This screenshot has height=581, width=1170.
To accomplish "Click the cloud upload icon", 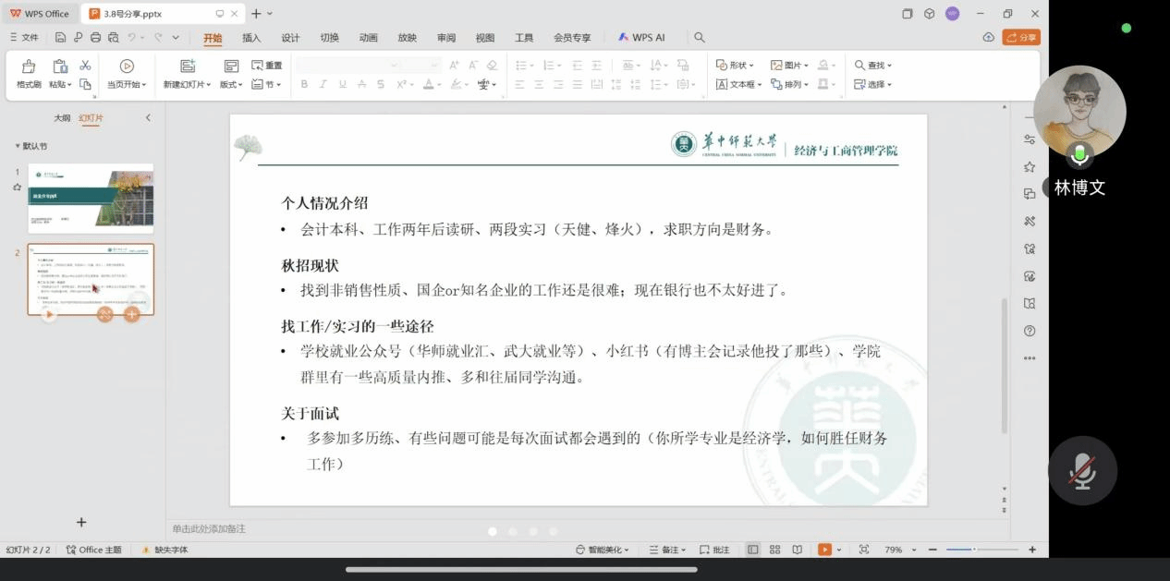I will pyautogui.click(x=989, y=38).
